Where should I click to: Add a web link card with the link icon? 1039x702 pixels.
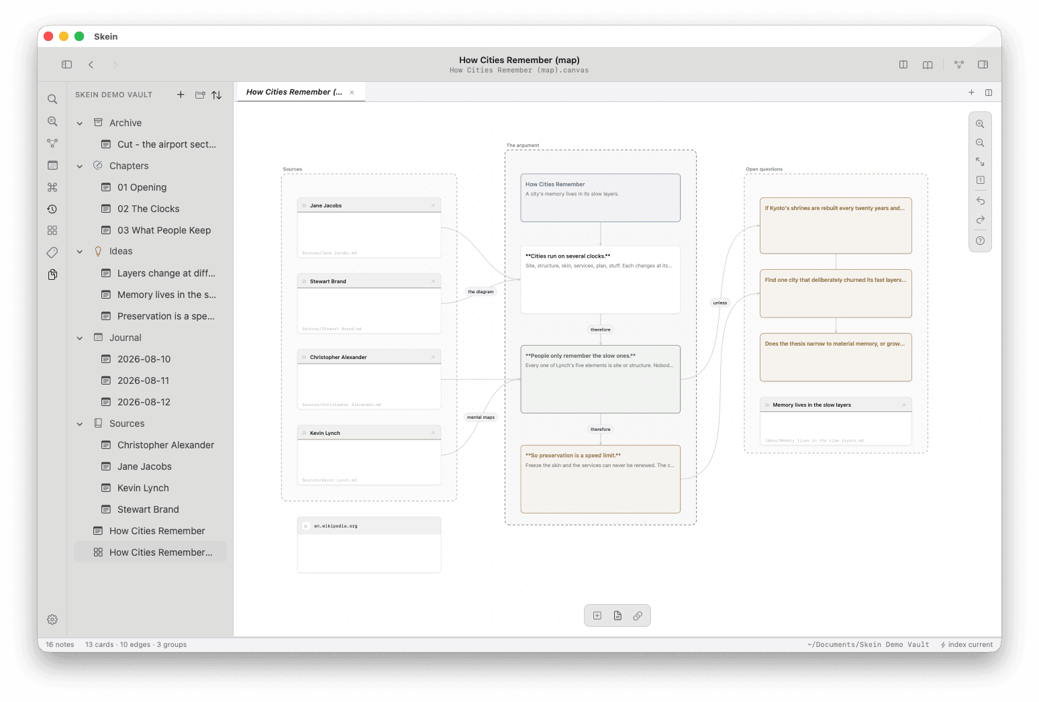pos(638,615)
